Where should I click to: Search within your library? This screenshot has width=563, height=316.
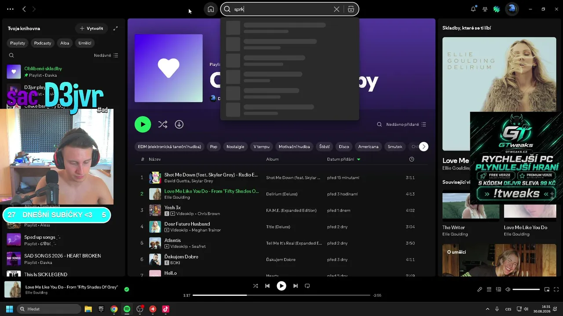[11, 55]
